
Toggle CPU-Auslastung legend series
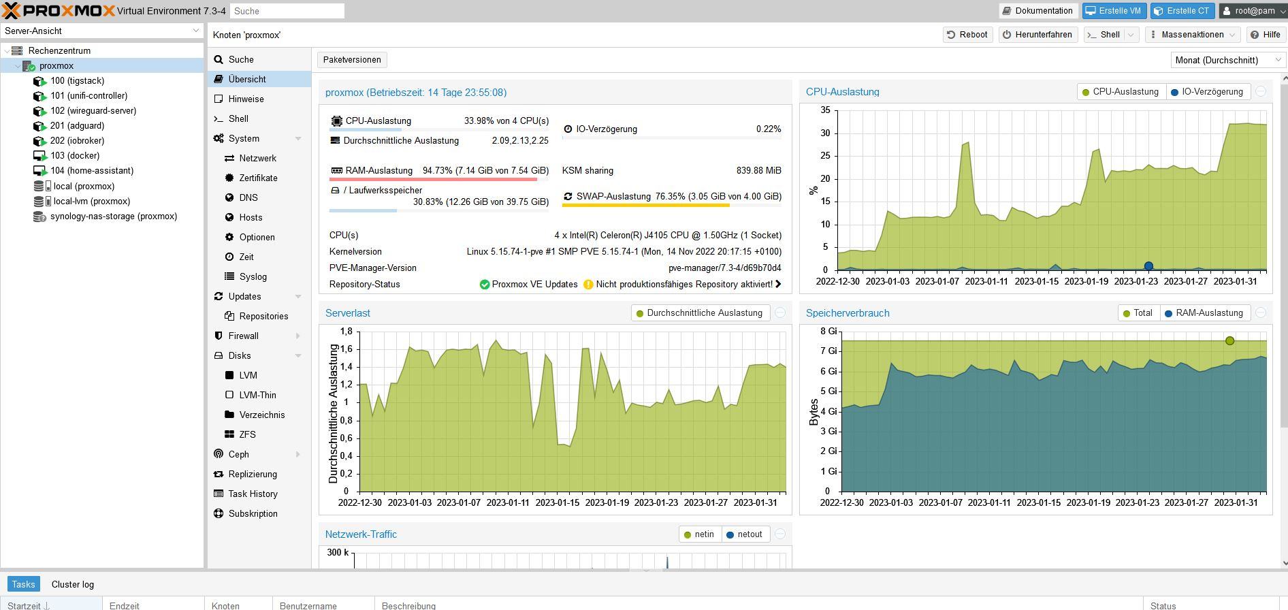1121,92
